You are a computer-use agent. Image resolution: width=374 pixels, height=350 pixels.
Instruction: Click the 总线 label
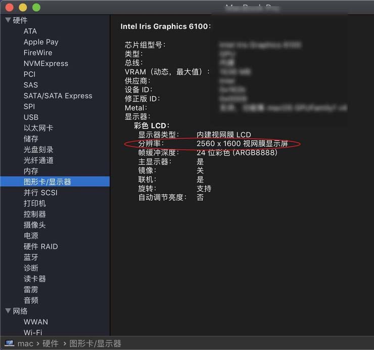tap(133, 63)
